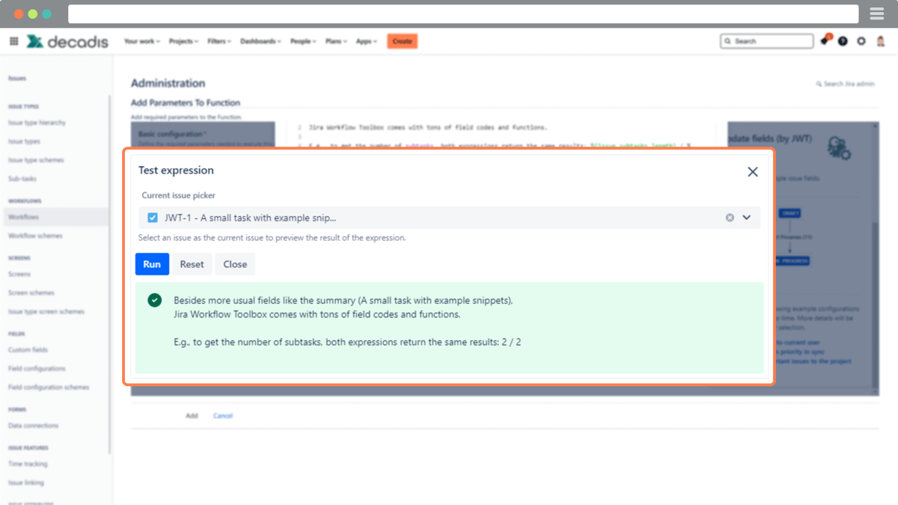Click the green success check icon
Screen dimensions: 898x505
[x=154, y=300]
